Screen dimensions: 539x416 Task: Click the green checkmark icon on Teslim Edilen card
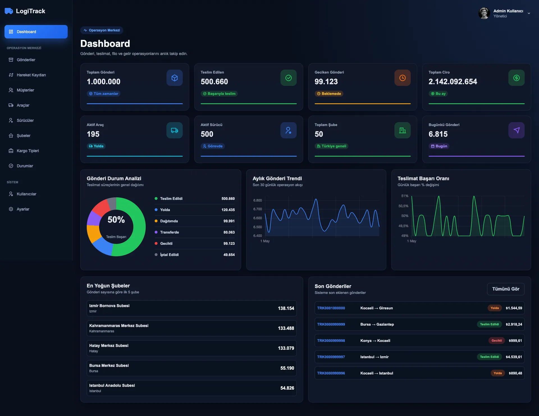289,78
